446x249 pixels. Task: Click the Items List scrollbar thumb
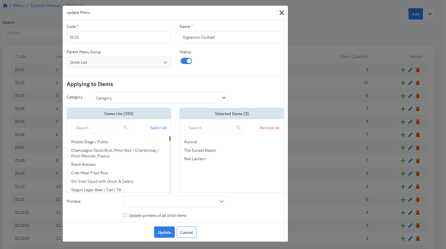point(170,138)
